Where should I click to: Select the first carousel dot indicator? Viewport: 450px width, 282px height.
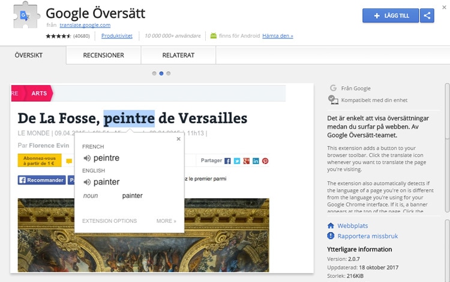coord(154,73)
